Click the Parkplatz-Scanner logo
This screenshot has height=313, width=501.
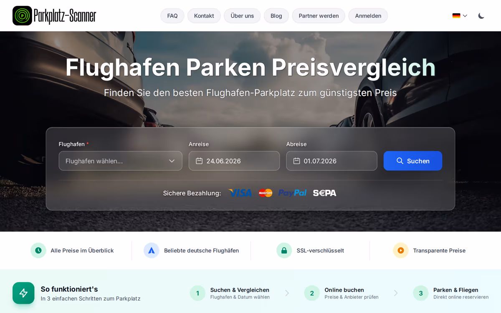[54, 15]
